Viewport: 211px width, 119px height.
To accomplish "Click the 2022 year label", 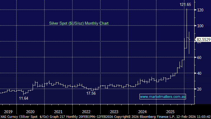I will [86, 111].
